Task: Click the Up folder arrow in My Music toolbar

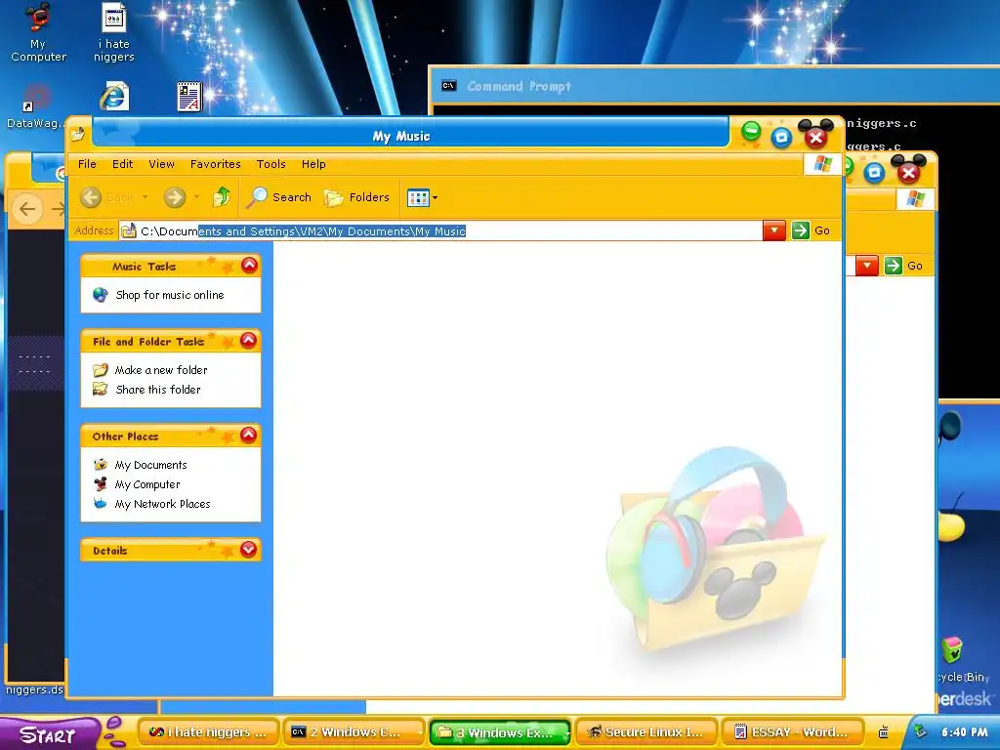Action: pyautogui.click(x=222, y=197)
